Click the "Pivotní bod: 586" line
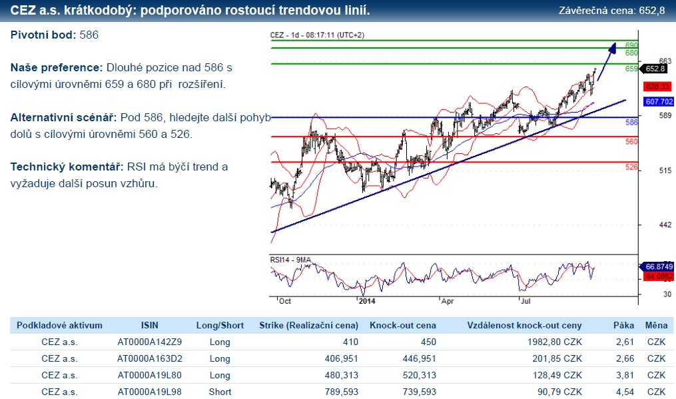 (x=55, y=35)
